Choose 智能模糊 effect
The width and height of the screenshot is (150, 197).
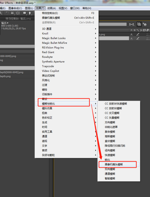click(x=119, y=178)
